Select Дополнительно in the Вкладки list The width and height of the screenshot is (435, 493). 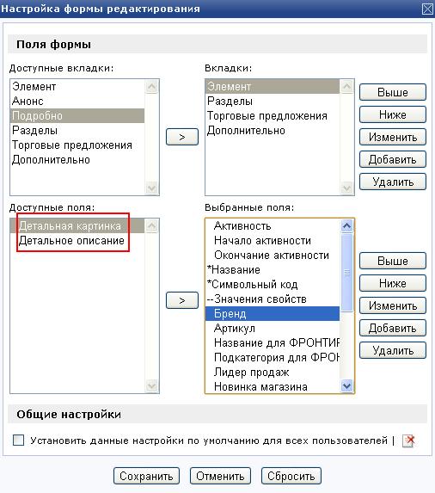[x=273, y=131]
